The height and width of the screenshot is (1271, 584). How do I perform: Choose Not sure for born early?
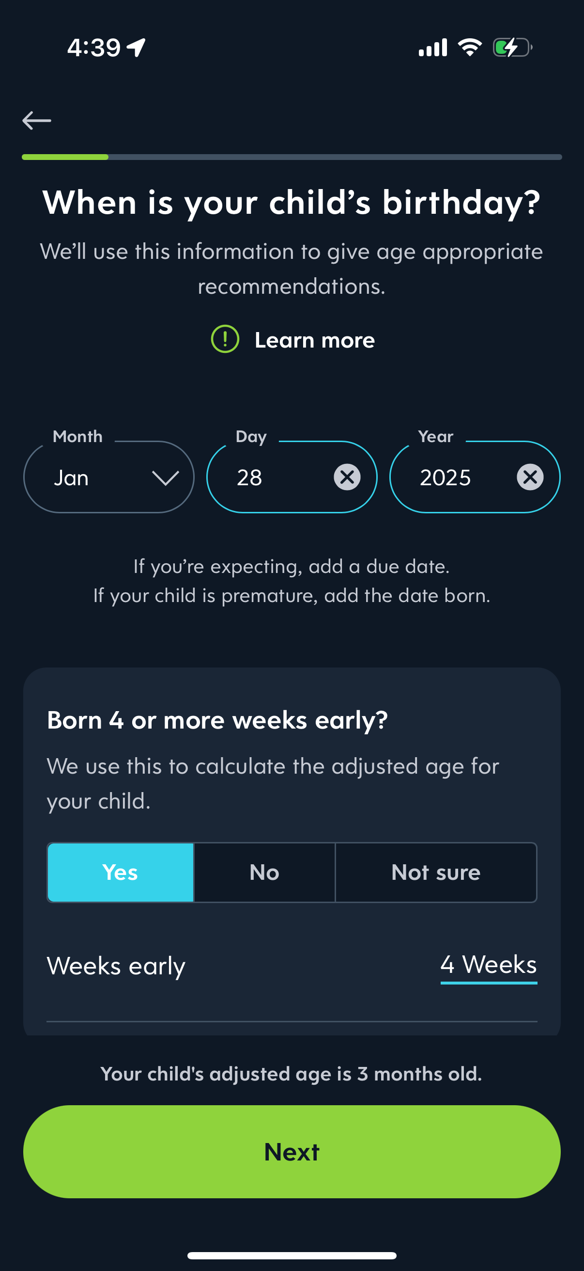click(436, 873)
